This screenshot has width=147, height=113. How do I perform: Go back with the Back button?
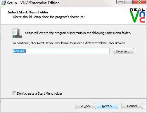pos(85,106)
